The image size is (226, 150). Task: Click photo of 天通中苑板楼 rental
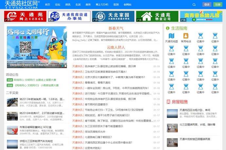(172, 142)
